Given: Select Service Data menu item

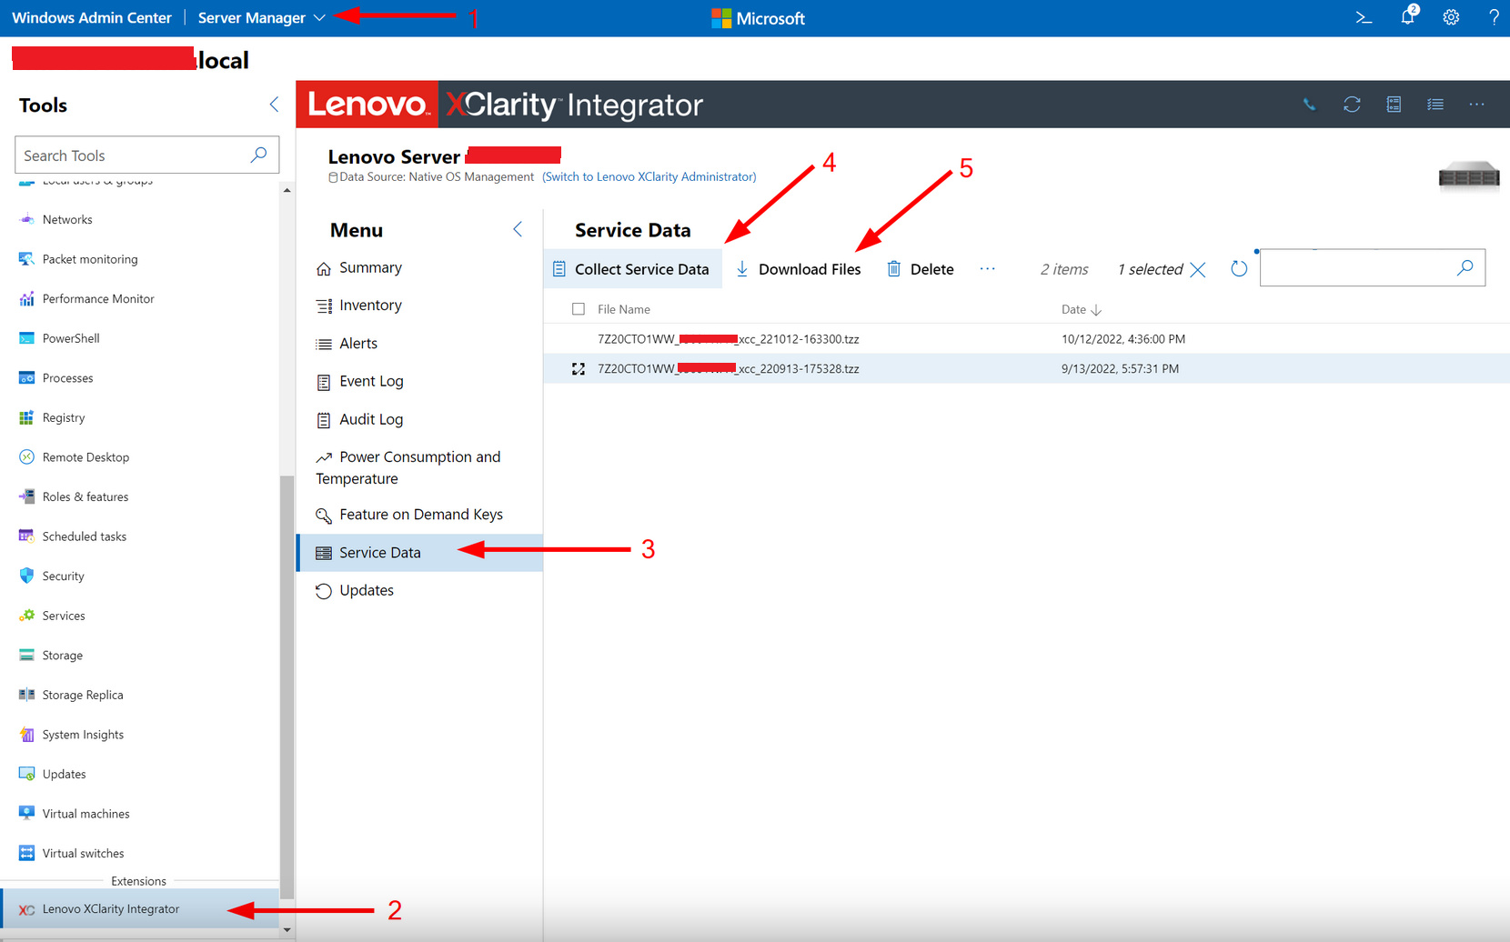Looking at the screenshot, I should coord(419,553).
